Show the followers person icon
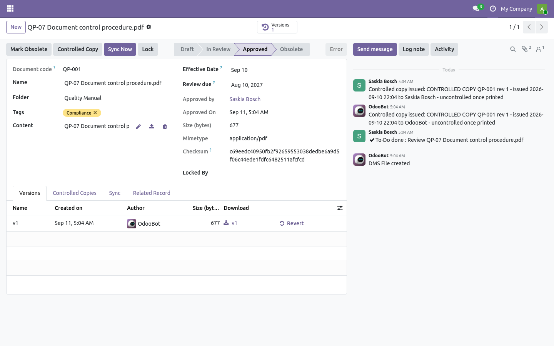This screenshot has width=554, height=346. tap(540, 49)
